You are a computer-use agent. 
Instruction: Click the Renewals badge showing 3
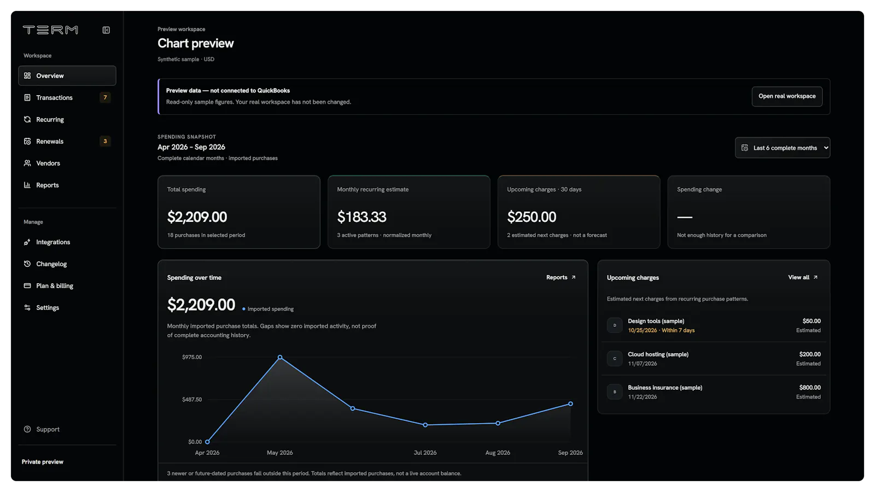point(105,141)
